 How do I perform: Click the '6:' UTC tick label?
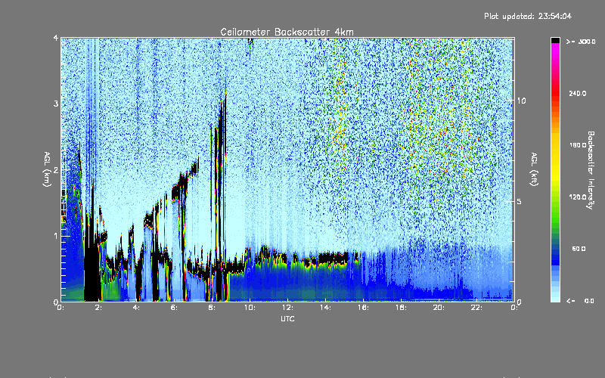click(174, 308)
